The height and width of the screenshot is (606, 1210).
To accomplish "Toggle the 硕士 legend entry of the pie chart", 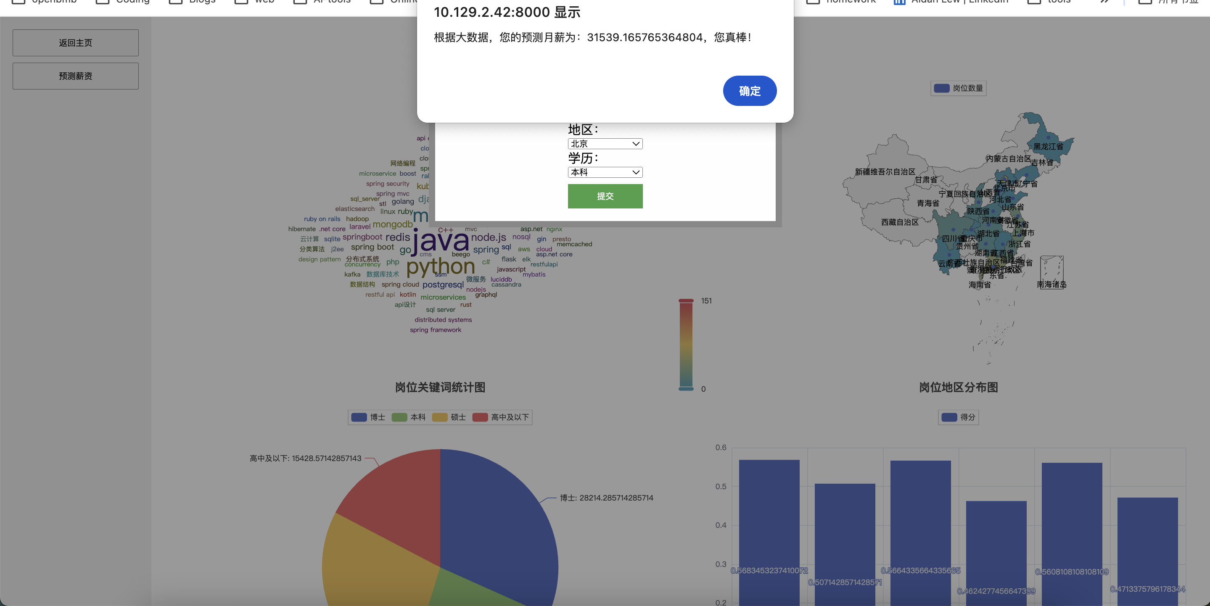I will 449,417.
